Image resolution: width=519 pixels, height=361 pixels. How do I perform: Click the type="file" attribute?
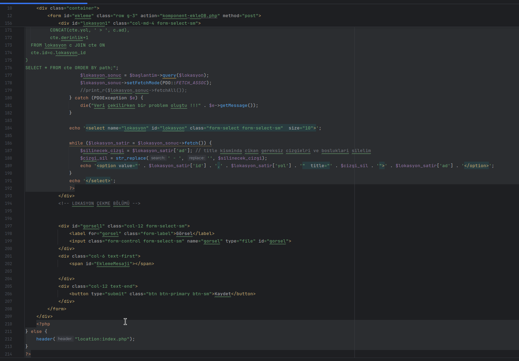241,241
